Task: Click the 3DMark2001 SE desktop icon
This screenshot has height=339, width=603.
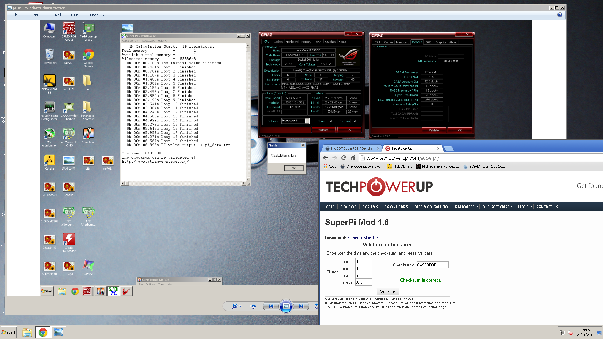Action: click(x=49, y=84)
